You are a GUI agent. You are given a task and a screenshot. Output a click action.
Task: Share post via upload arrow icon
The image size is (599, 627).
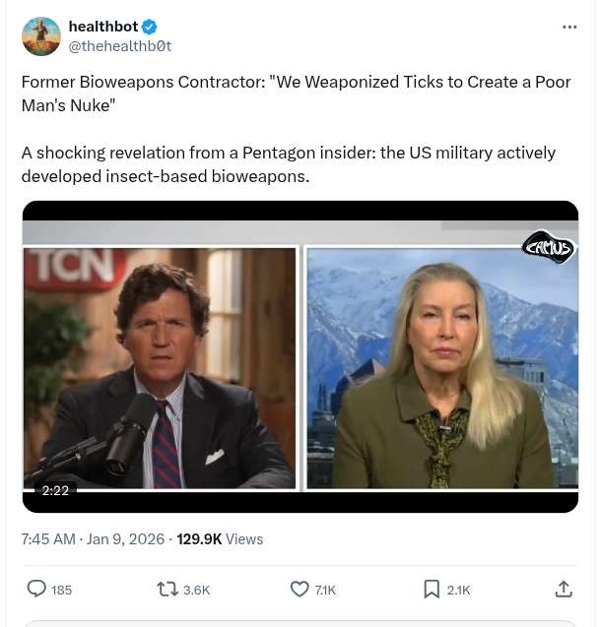tap(564, 589)
